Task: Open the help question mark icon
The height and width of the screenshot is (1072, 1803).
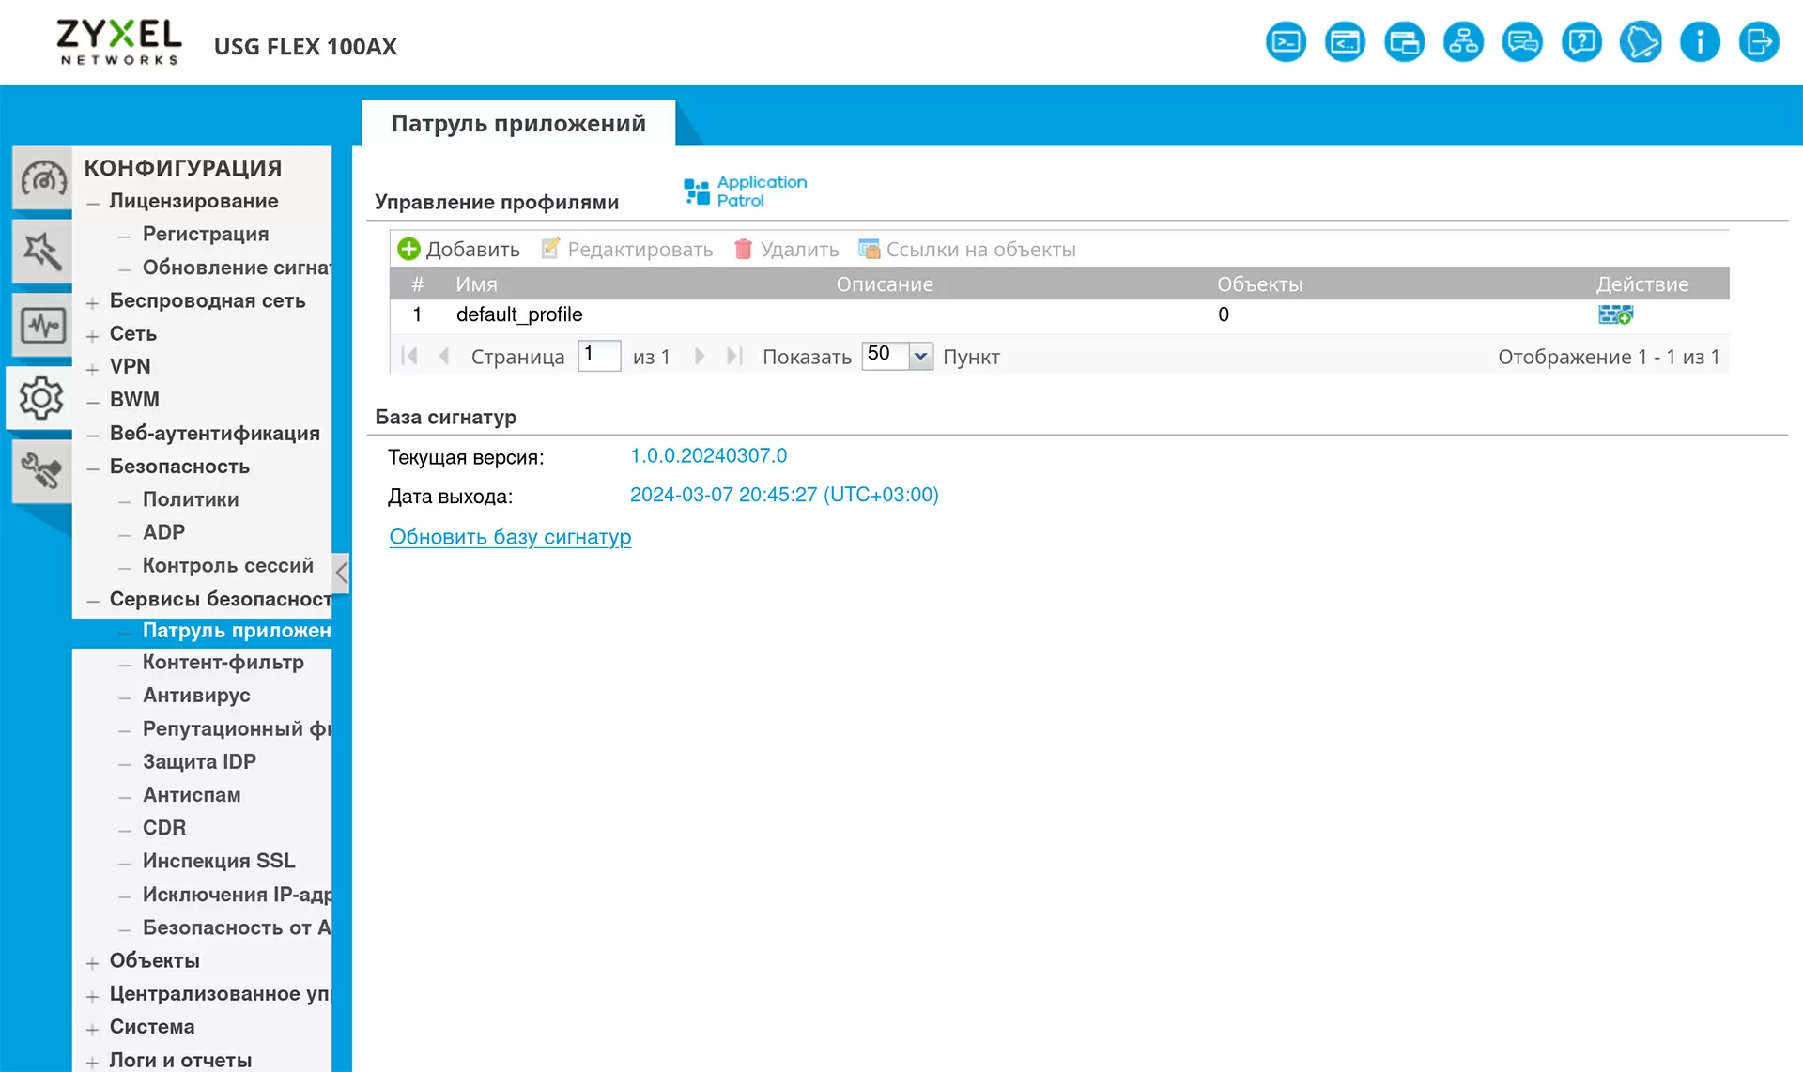Action: (x=1581, y=42)
